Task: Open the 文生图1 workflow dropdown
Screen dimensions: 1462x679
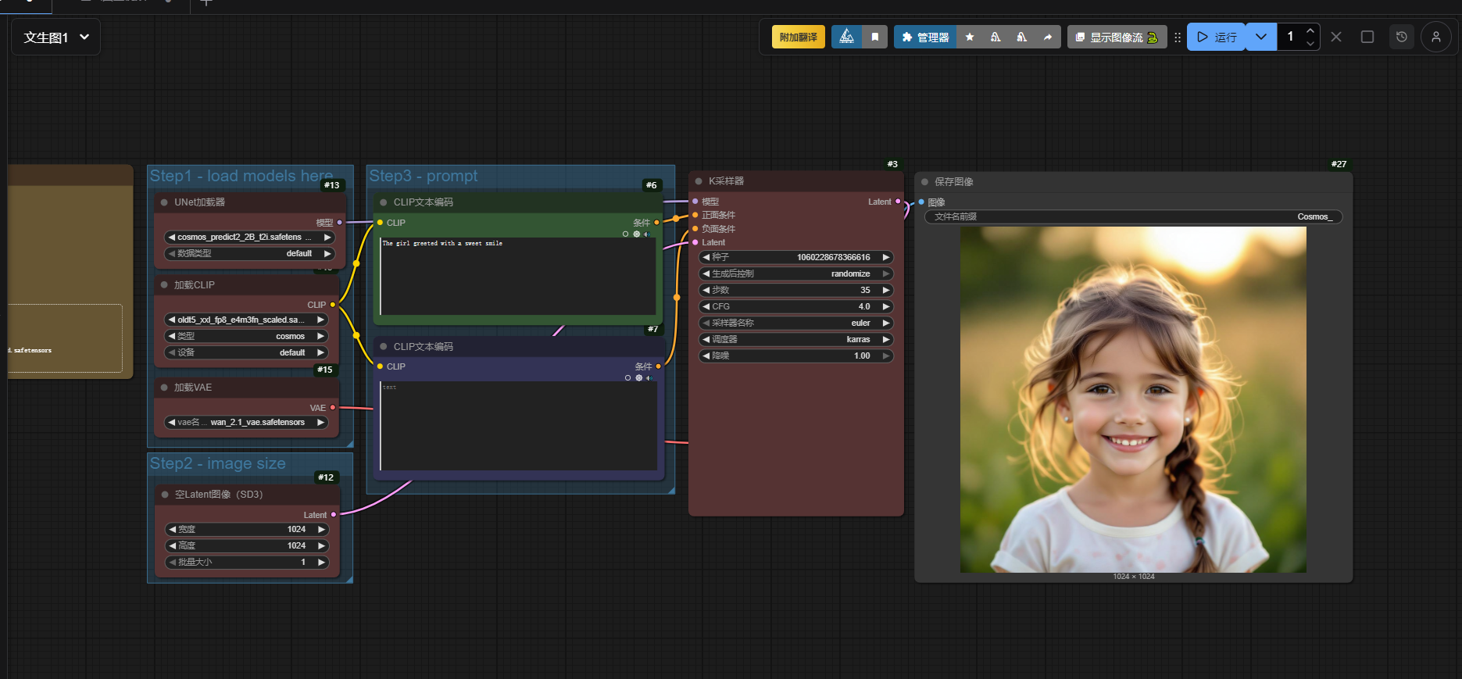Action: click(x=55, y=38)
